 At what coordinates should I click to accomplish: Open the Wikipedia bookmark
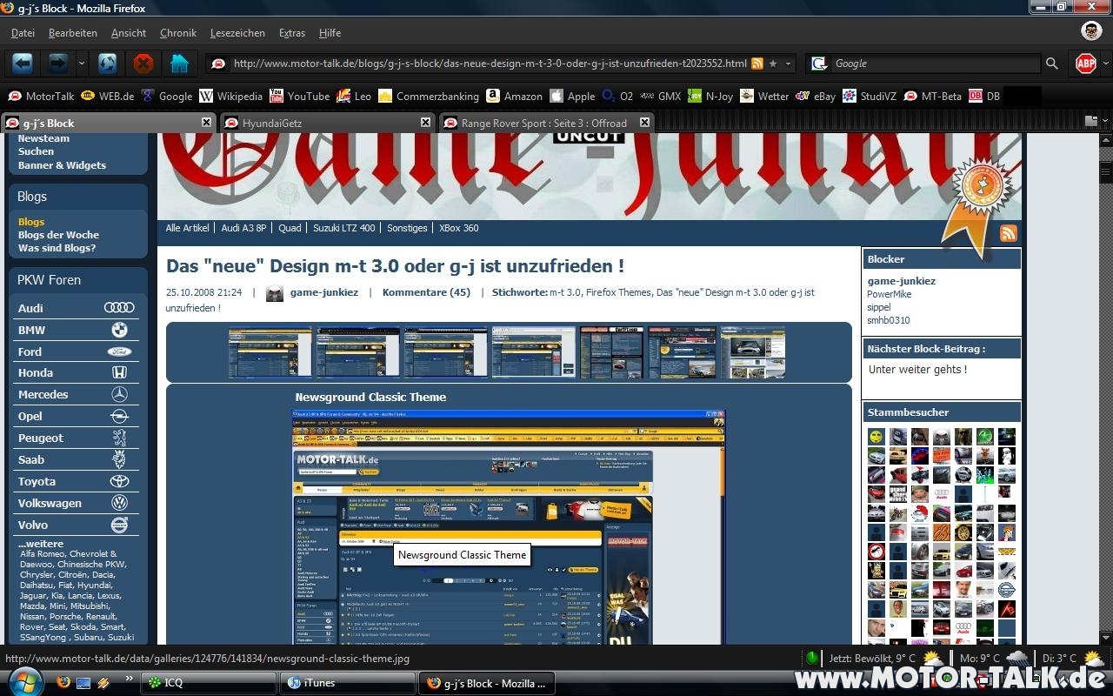click(230, 97)
